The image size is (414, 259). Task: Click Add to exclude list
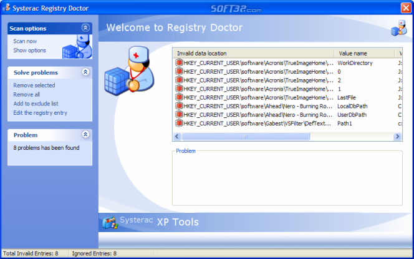point(36,104)
